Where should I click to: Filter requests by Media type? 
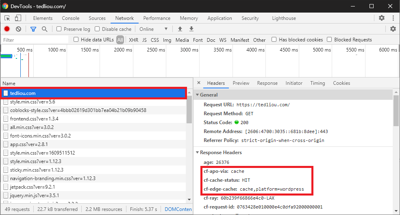[182, 40]
